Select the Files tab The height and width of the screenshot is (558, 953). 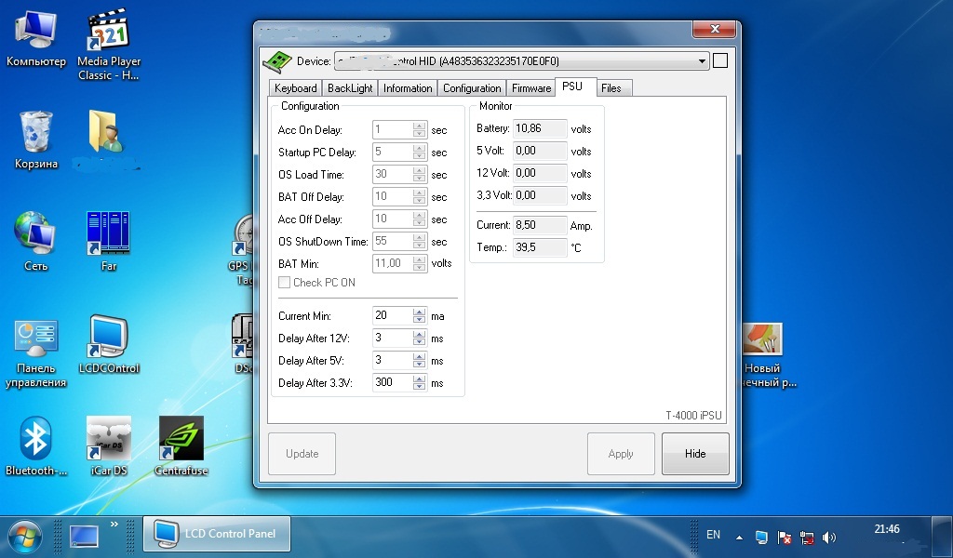click(611, 88)
